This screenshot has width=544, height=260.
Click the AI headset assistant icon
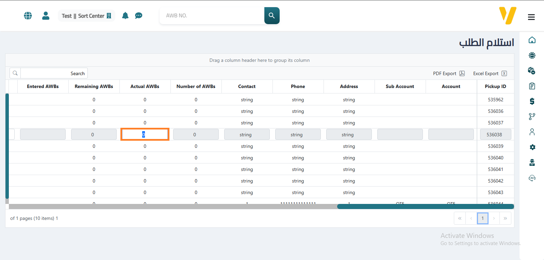coord(532,178)
